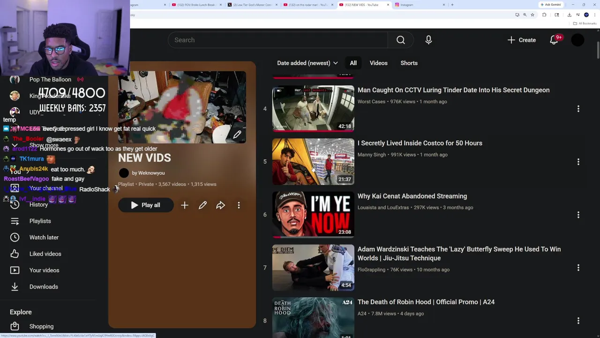Open Louaista and LouExtras channel link
This screenshot has width=600, height=338.
point(383,207)
